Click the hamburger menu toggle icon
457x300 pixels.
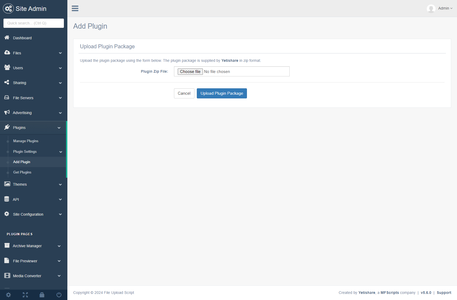(x=75, y=8)
